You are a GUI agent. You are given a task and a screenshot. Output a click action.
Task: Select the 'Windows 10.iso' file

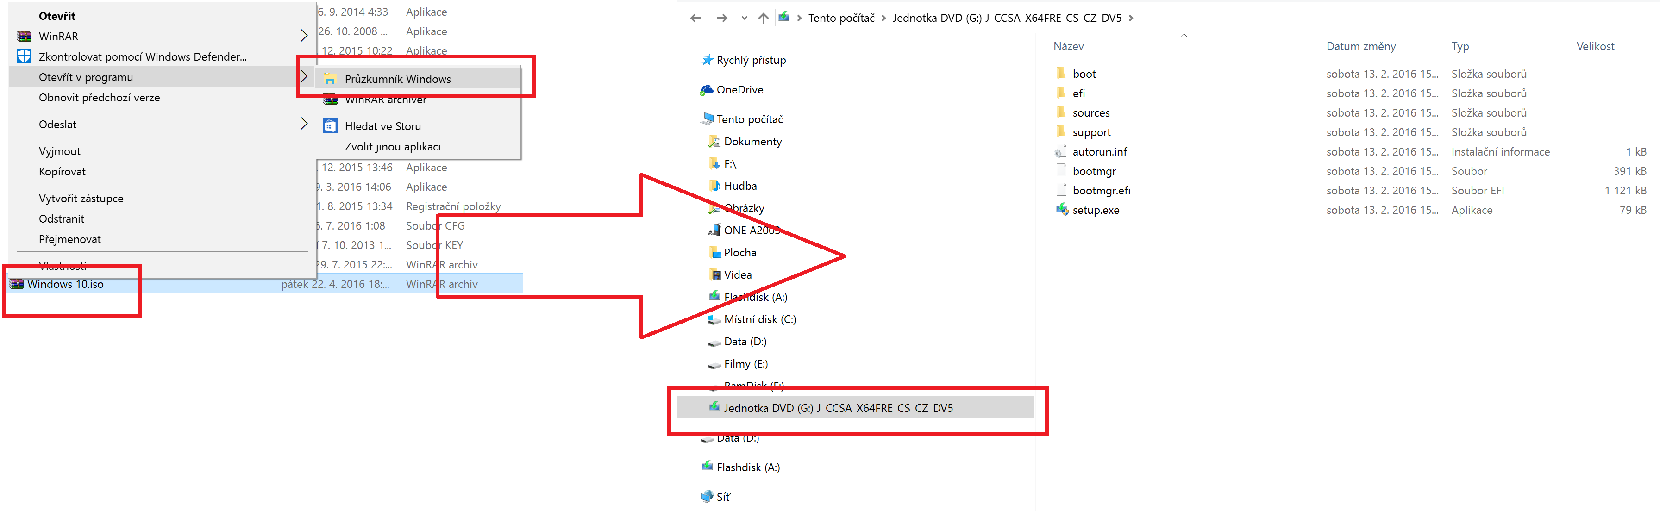(x=65, y=284)
